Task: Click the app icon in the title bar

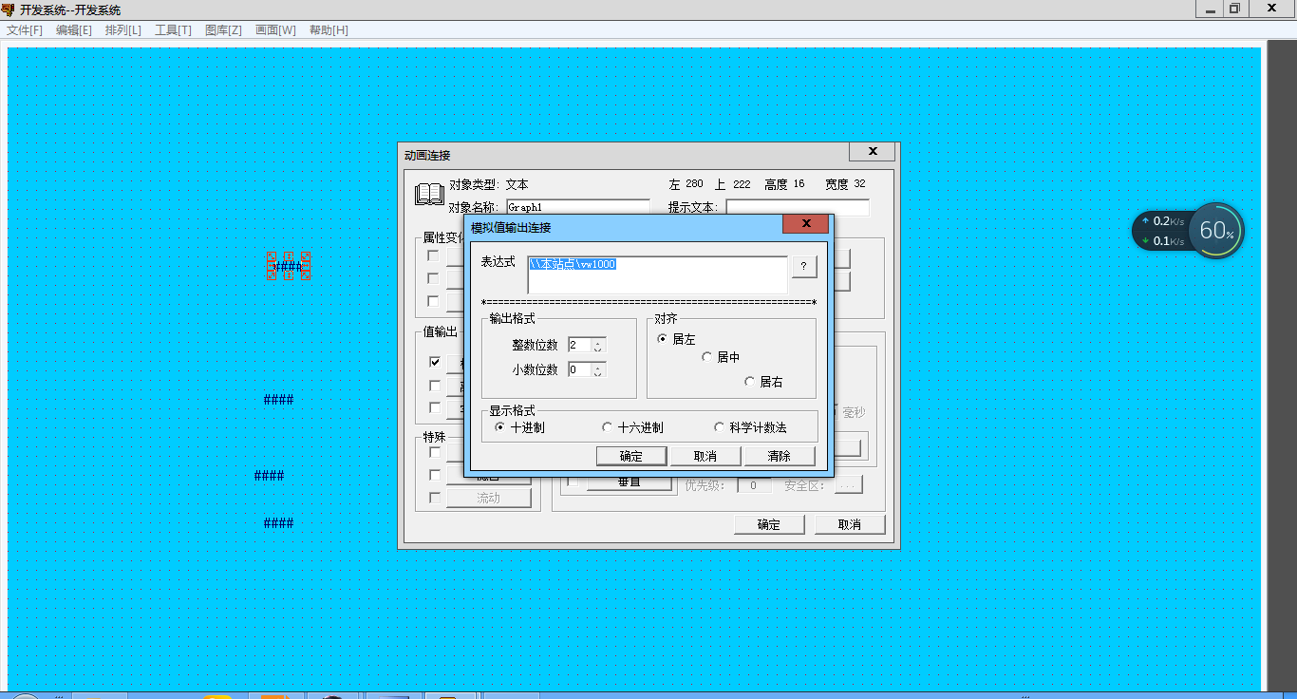Action: point(9,9)
